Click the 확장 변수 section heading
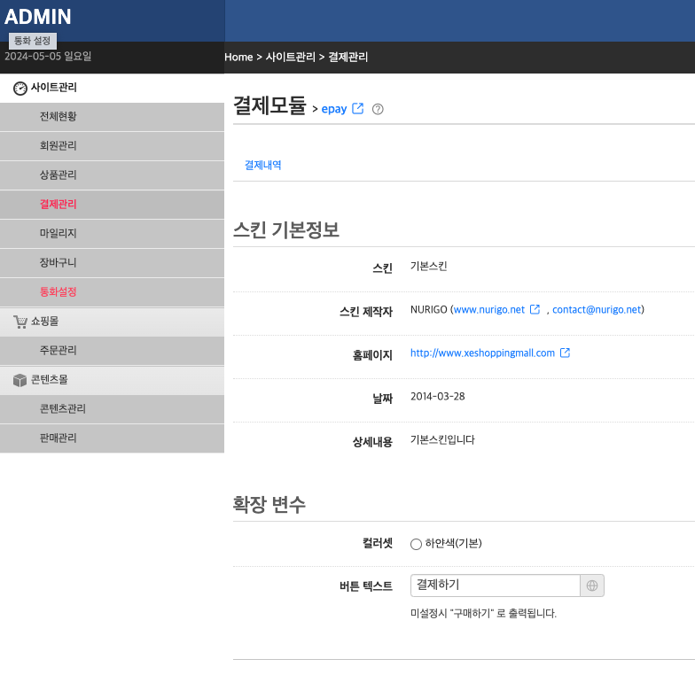This screenshot has height=698, width=695. (269, 504)
